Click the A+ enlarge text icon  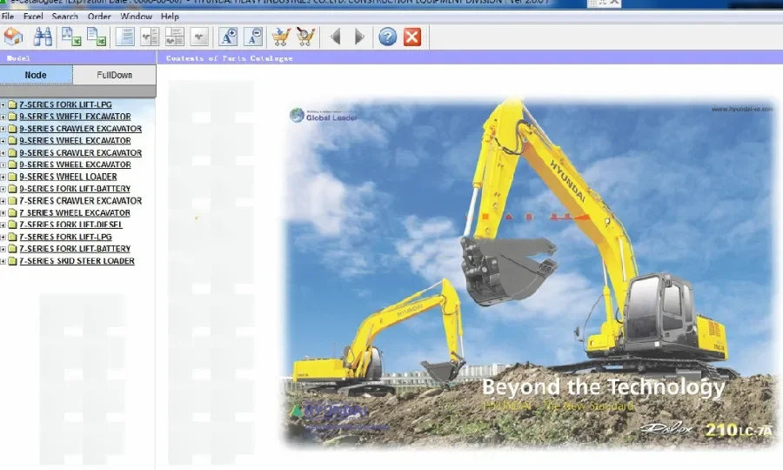click(228, 37)
